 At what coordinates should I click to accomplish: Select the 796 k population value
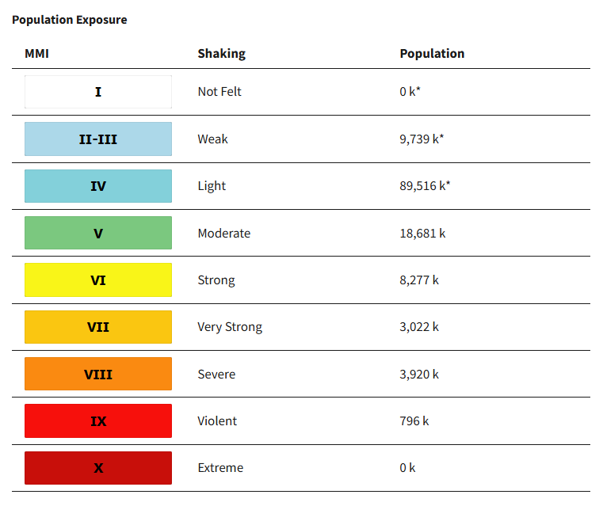click(x=414, y=421)
